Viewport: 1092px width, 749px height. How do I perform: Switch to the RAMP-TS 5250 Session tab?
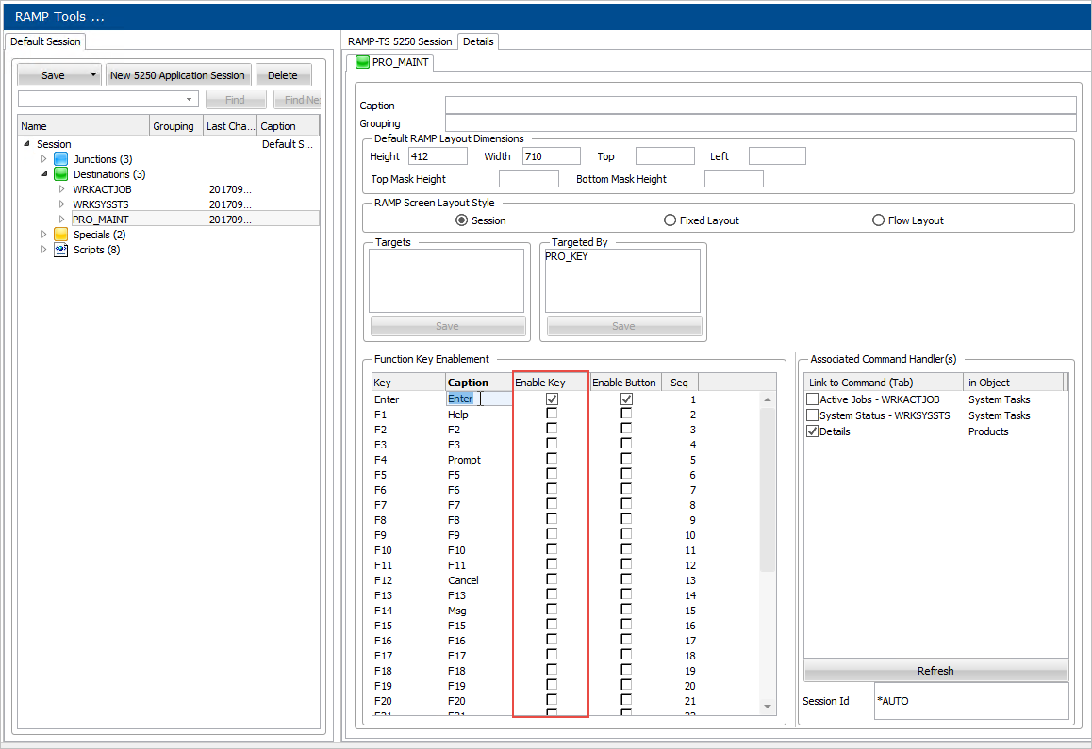[400, 41]
